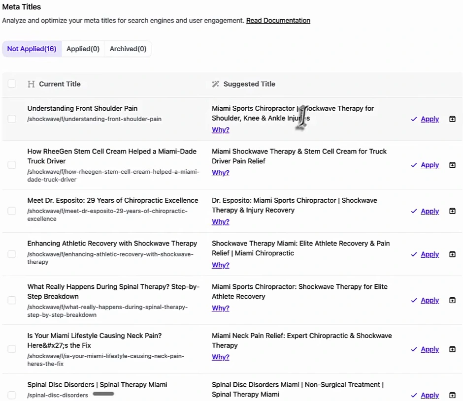Image resolution: width=463 pixels, height=401 pixels.
Task: Switch to the Not Applied(16) tab
Action: pyautogui.click(x=32, y=49)
